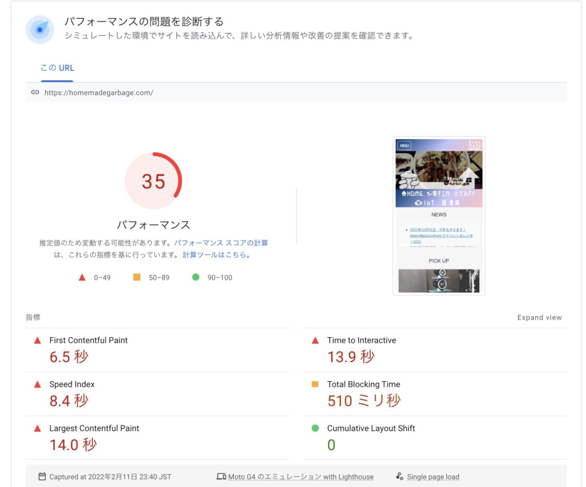
Task: Click the MENU button in the page thumbnail
Action: coord(404,145)
